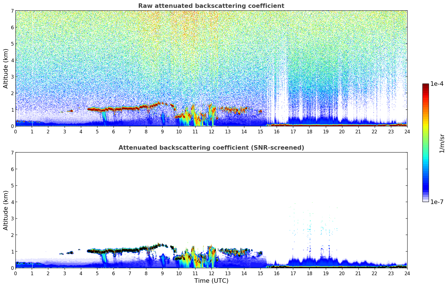Click time tick '11' under the SNR-screened plot
This screenshot has width=448, height=287.
(x=195, y=273)
